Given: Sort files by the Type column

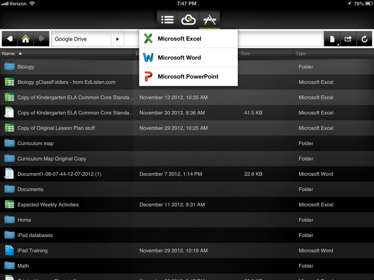Looking at the screenshot, I should (301, 54).
